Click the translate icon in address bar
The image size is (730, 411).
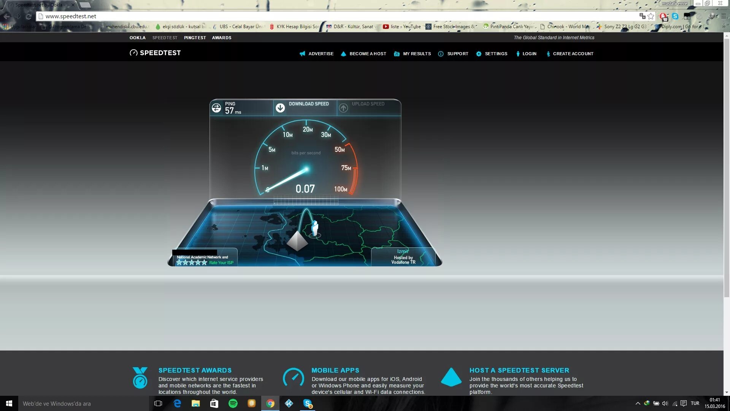coord(642,16)
